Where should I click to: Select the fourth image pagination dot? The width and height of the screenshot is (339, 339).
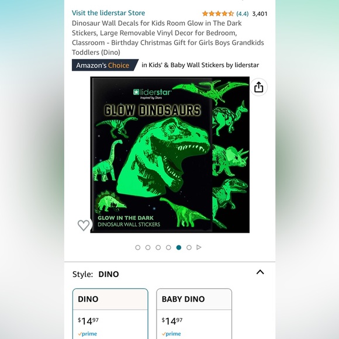[x=168, y=247]
